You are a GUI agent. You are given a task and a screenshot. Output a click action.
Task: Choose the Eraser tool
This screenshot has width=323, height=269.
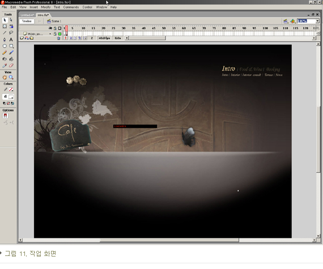[11, 66]
